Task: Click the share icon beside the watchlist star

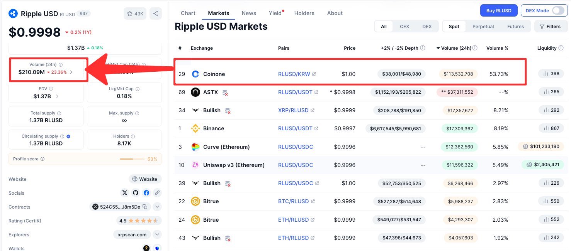Action: 155,13
